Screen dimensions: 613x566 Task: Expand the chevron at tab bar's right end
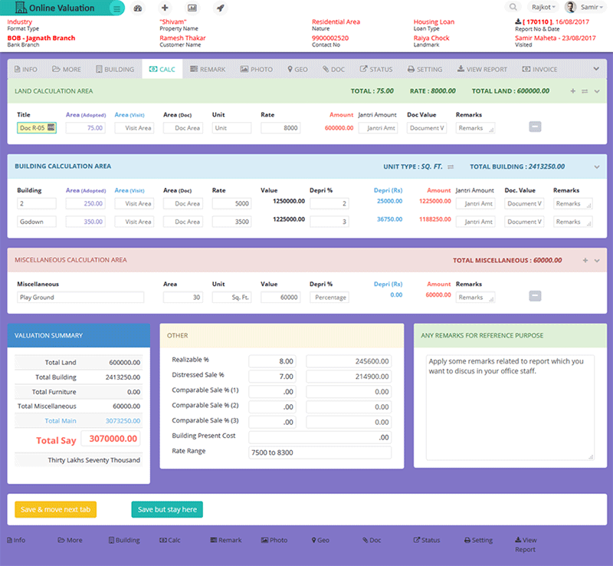click(596, 69)
